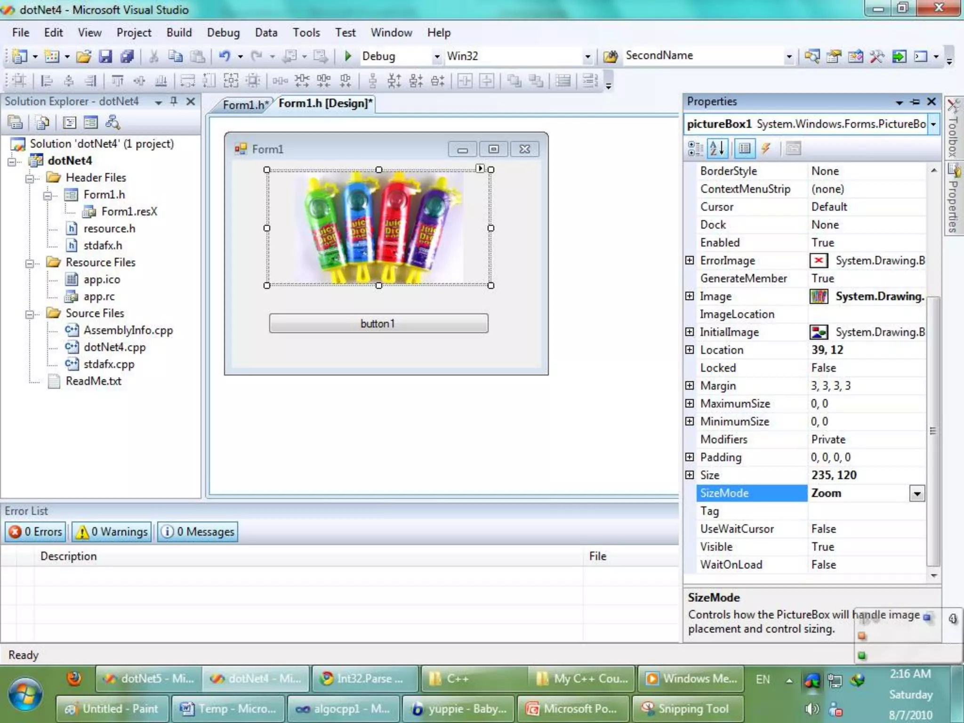Click the Open File toolbar icon

pyautogui.click(x=84, y=56)
